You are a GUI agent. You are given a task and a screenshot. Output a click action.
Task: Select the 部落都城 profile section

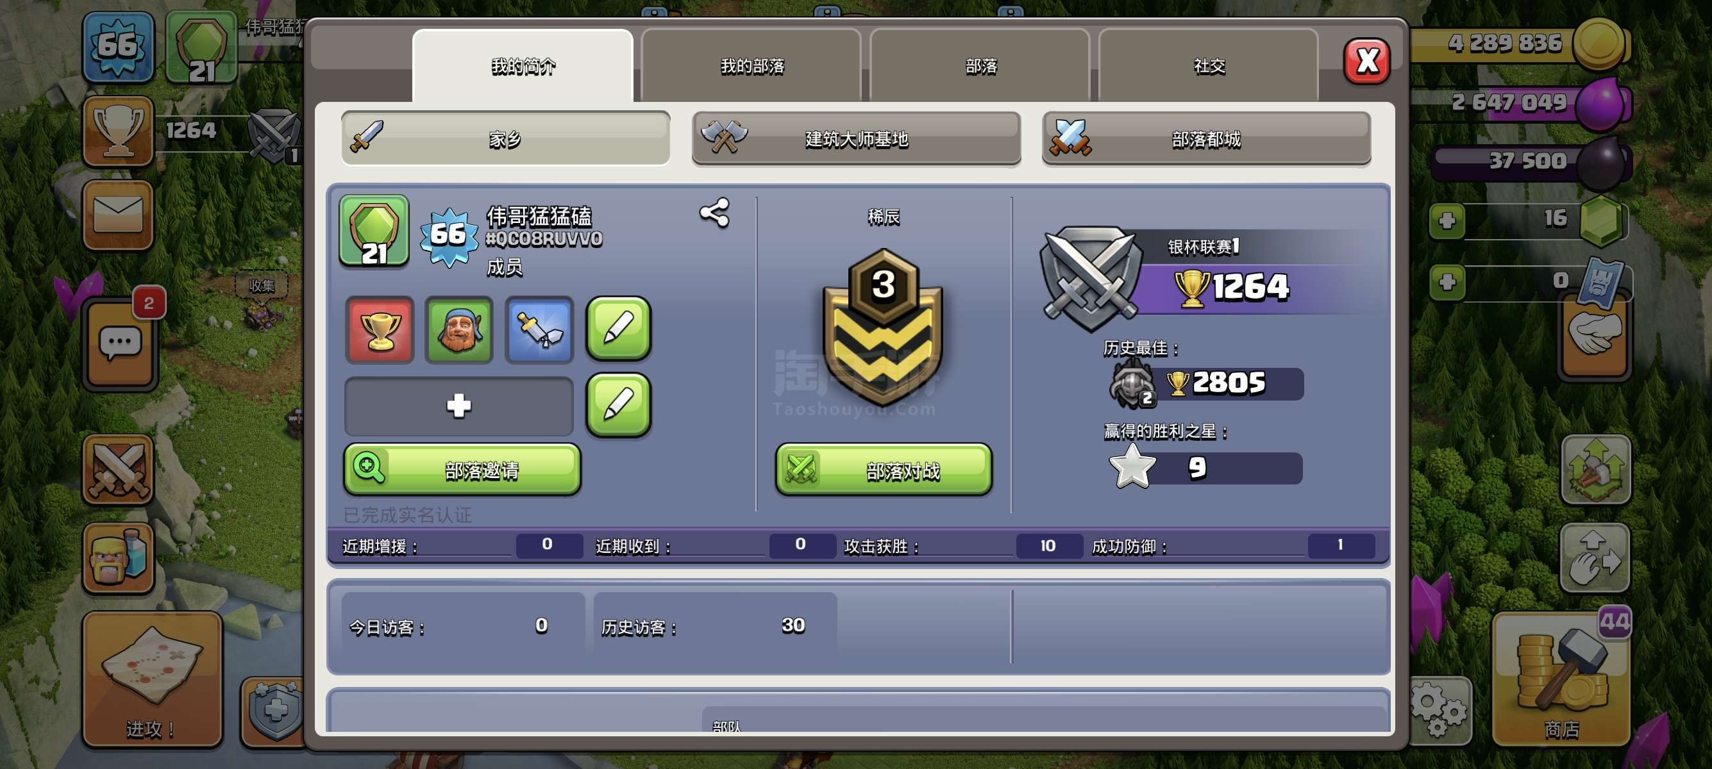click(x=1206, y=138)
